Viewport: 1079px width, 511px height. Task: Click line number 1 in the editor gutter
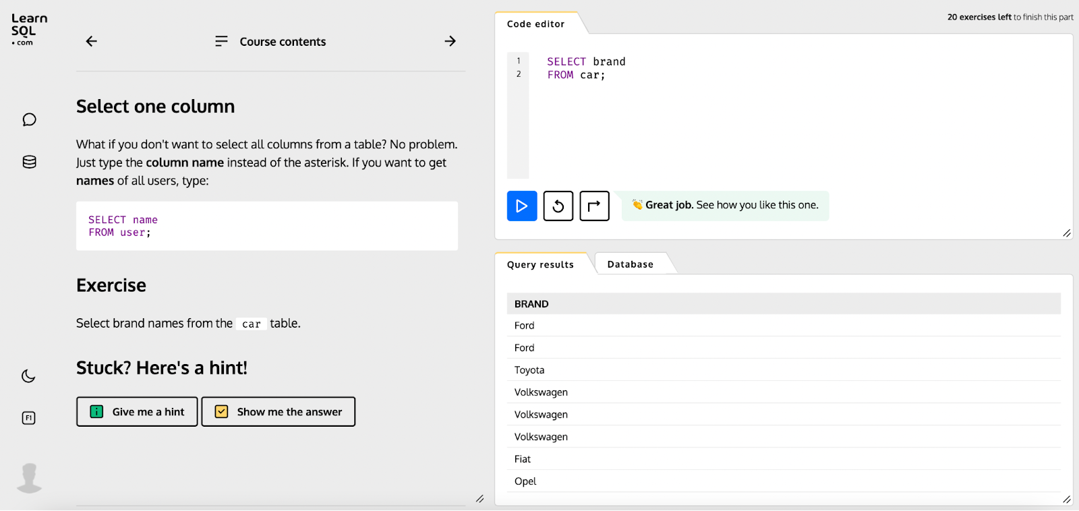click(x=519, y=61)
